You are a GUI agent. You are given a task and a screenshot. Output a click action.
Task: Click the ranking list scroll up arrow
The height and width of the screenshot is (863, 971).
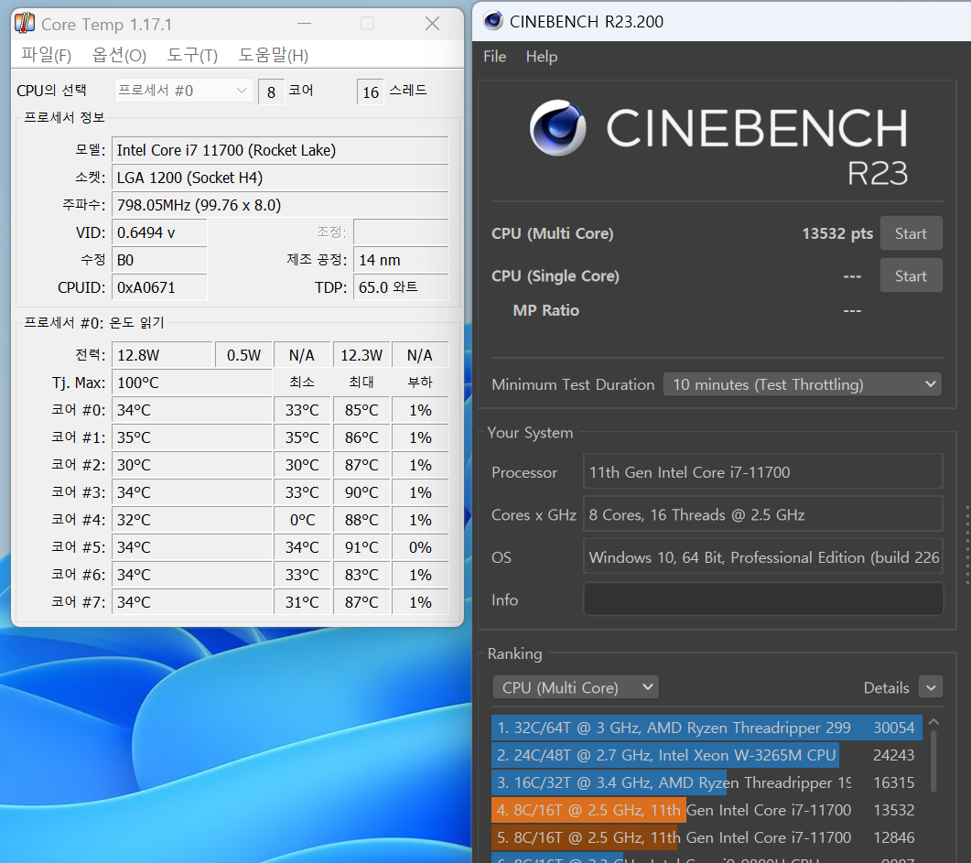(933, 722)
